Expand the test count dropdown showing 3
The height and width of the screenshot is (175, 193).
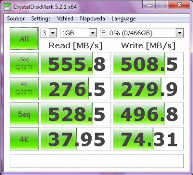(x=53, y=33)
